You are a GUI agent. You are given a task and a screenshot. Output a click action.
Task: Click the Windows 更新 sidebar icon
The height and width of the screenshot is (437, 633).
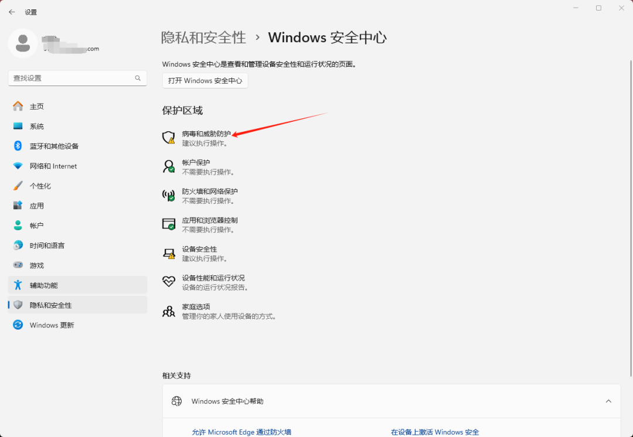tap(18, 325)
